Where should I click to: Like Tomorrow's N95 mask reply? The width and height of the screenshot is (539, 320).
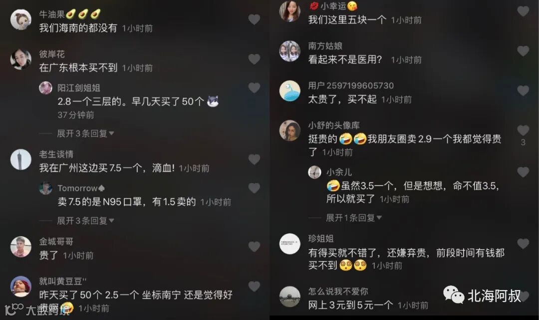point(254,188)
